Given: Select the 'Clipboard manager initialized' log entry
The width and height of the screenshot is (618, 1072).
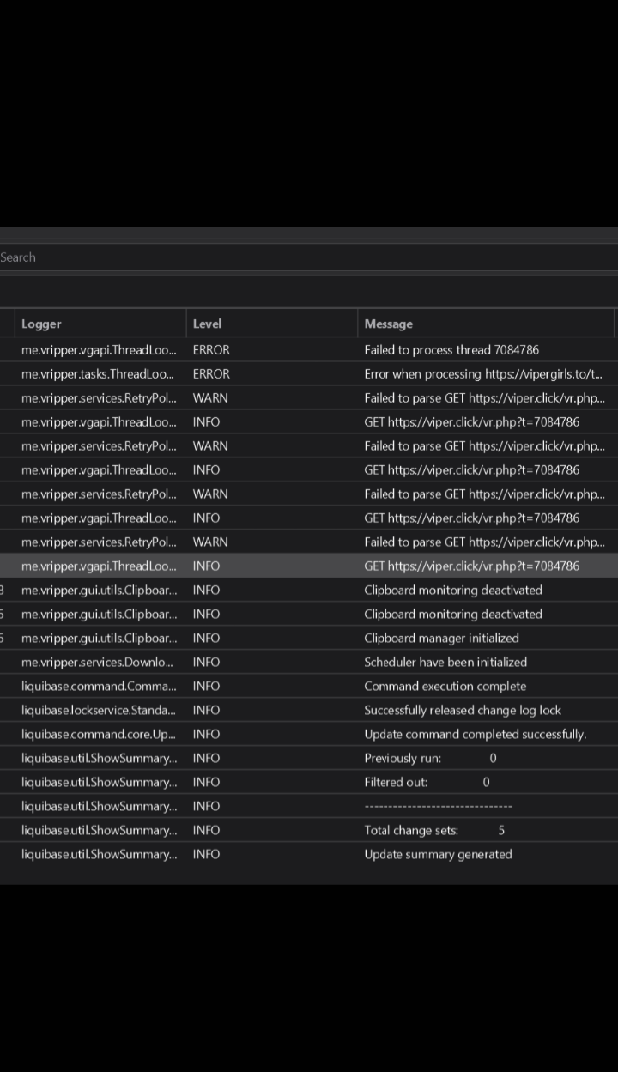Looking at the screenshot, I should pos(441,639).
